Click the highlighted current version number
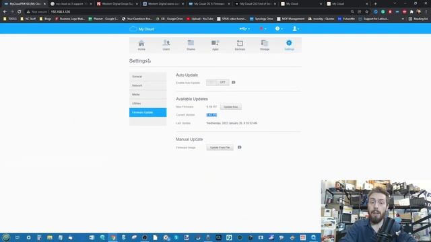The width and height of the screenshot is (431, 242). coord(211,115)
